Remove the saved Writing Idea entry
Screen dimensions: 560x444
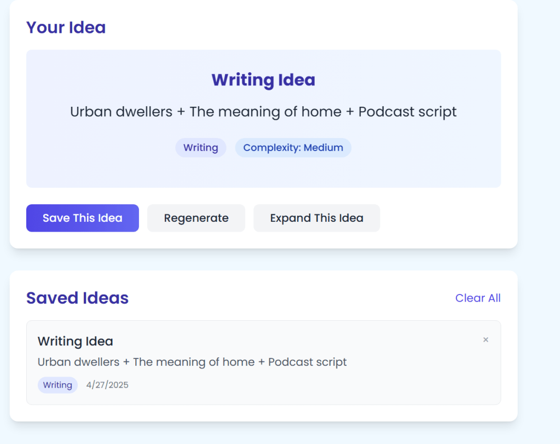point(486,340)
